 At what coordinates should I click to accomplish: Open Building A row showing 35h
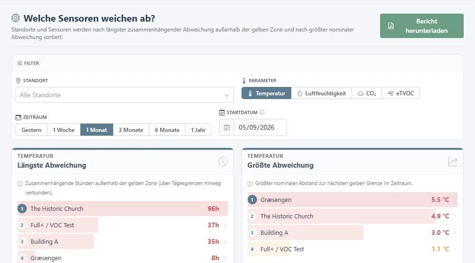coord(122,241)
